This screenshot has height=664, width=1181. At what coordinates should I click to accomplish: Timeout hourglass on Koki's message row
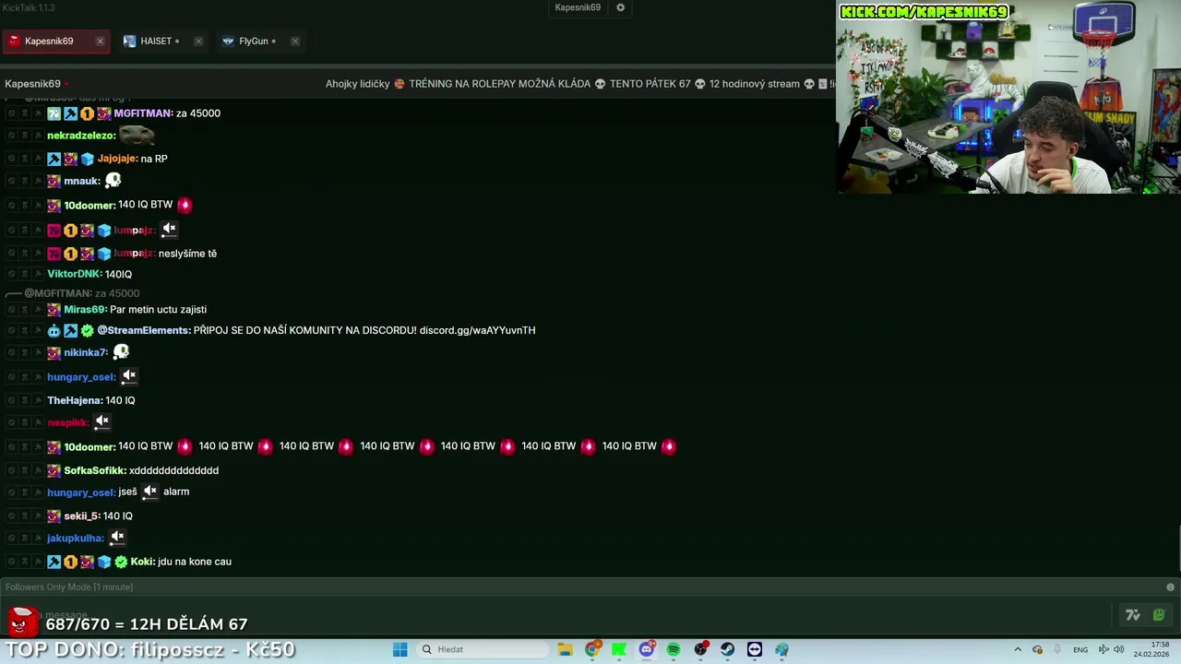(x=25, y=562)
